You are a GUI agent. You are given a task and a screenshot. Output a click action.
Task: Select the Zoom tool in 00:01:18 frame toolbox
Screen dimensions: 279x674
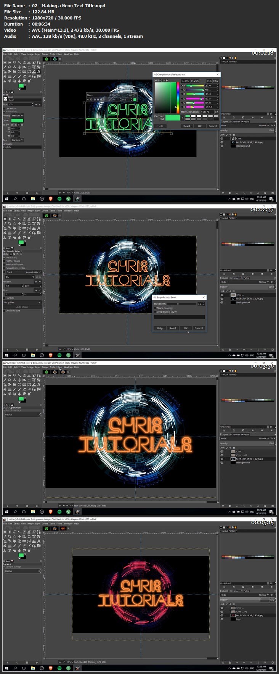(10, 67)
